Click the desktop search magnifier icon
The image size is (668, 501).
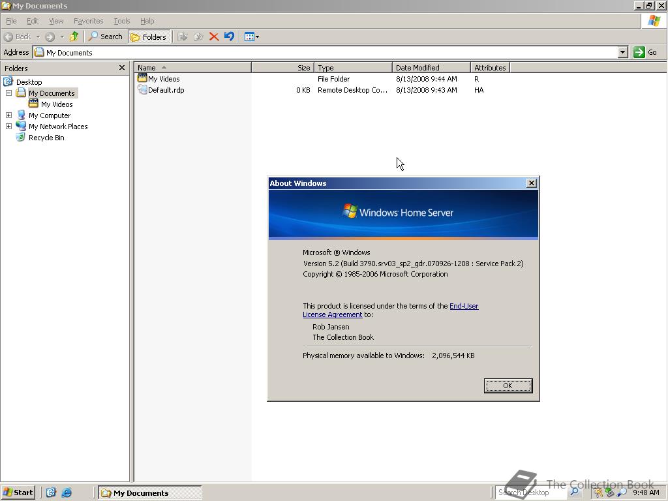tap(574, 492)
